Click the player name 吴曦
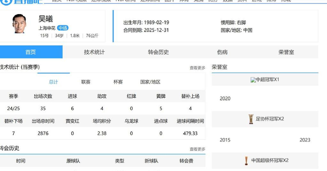The height and width of the screenshot is (171, 327). 46,19
